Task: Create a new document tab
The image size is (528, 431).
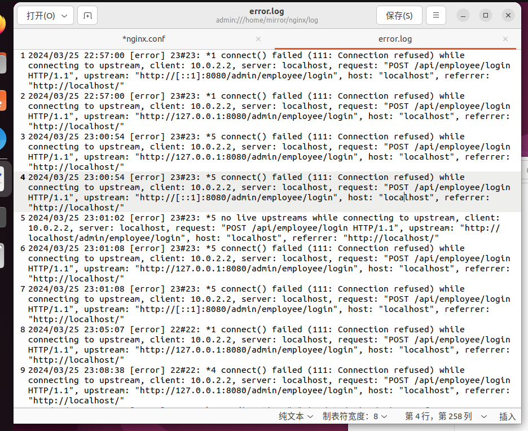Action: [x=87, y=15]
